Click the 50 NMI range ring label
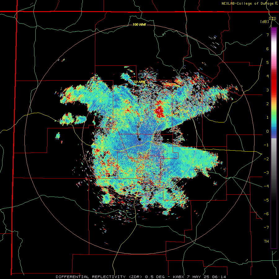 click(140, 82)
